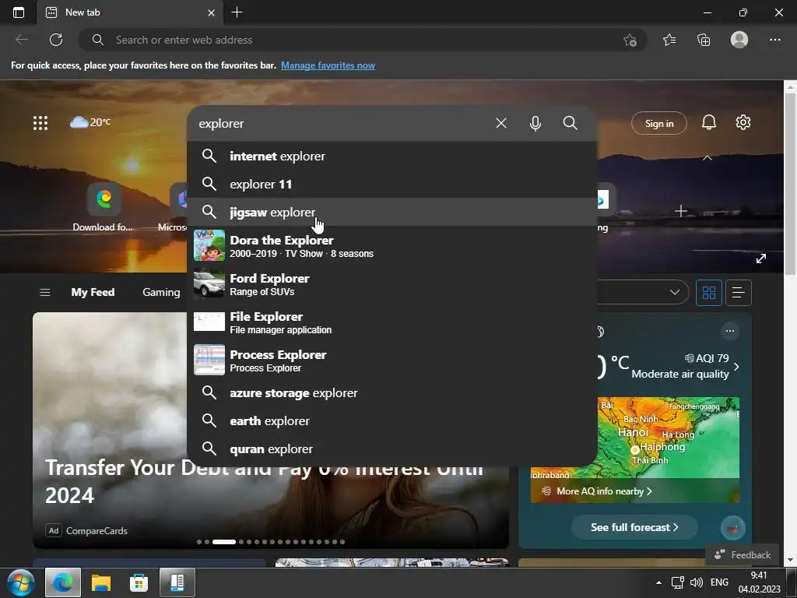The image size is (797, 598).
Task: Open Edge Settings and more menu
Action: click(774, 40)
